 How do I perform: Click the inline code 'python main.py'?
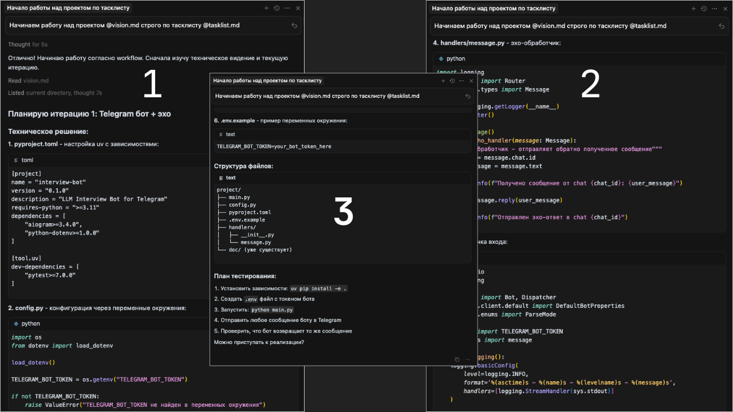[x=273, y=310]
